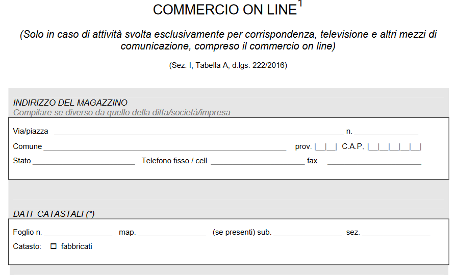
Task: Tick the fabbricati checkbox
Action: click(x=54, y=246)
